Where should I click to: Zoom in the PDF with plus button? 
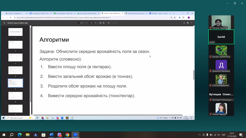pos(95,23)
